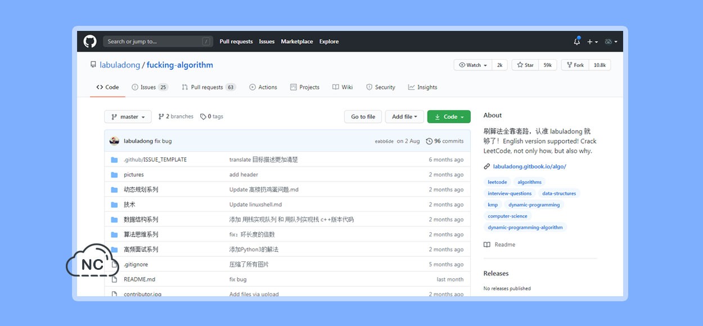Select the algorithms topic tag
The height and width of the screenshot is (326, 703).
tap(530, 182)
